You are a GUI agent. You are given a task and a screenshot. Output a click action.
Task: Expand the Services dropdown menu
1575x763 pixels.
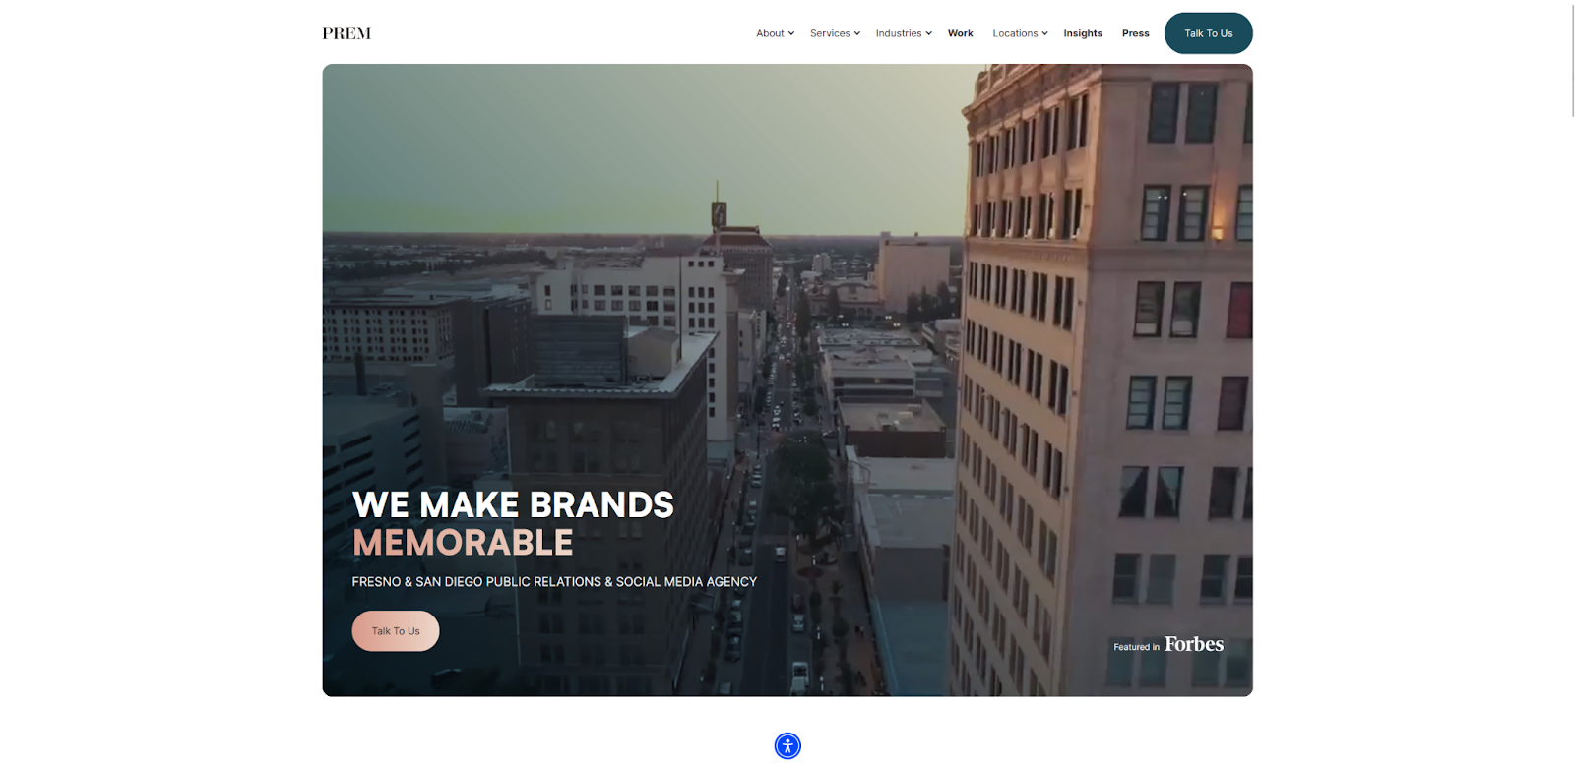click(x=835, y=33)
